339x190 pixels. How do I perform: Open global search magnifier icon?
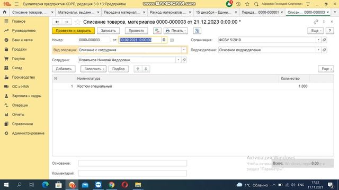coord(256,4)
